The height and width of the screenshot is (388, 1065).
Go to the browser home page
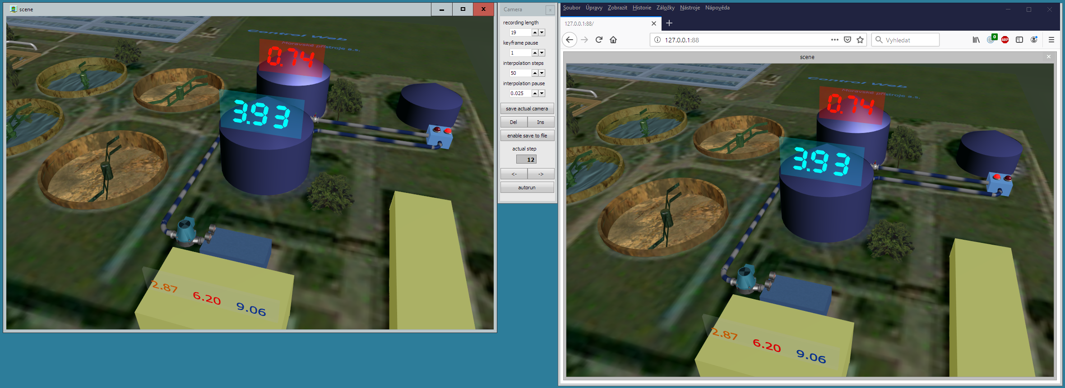tap(613, 40)
